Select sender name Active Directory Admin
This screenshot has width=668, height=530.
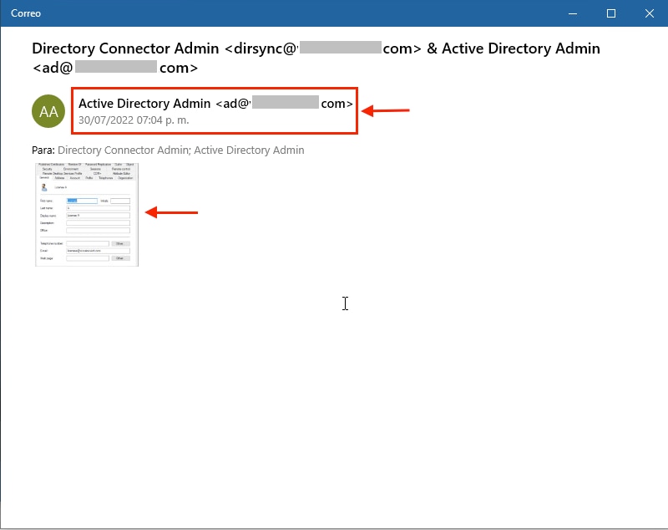coord(144,104)
